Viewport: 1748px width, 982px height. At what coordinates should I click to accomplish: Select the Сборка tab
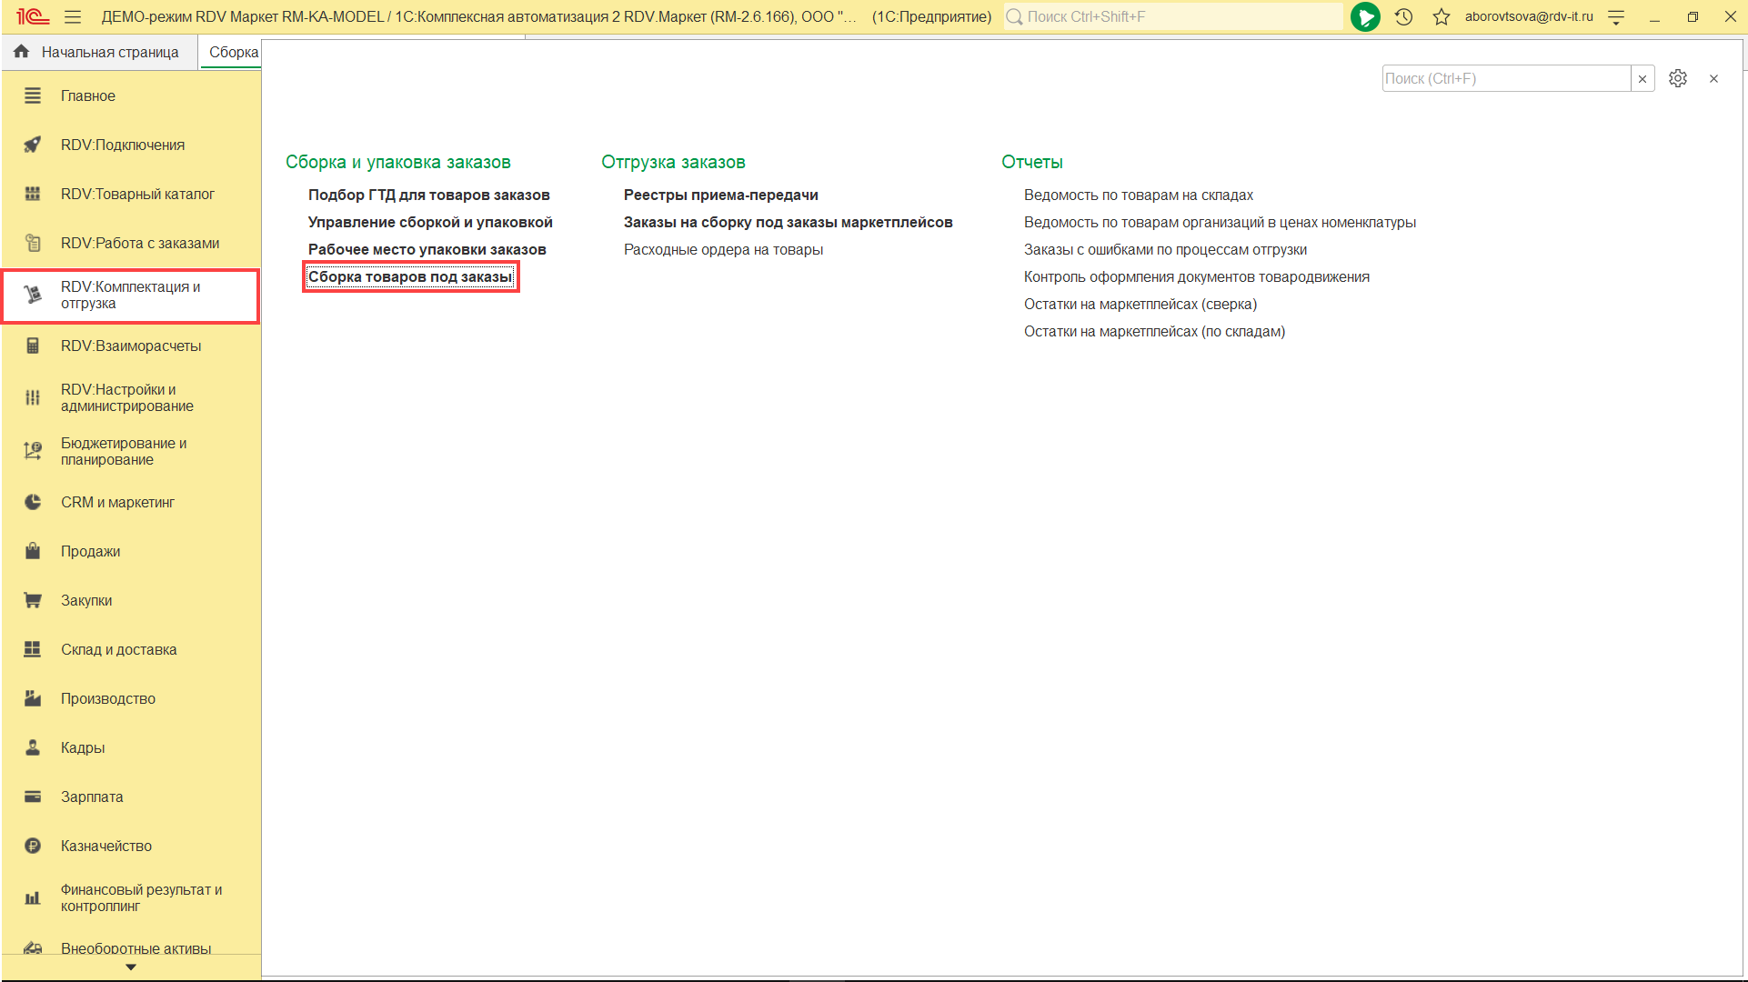click(x=233, y=52)
